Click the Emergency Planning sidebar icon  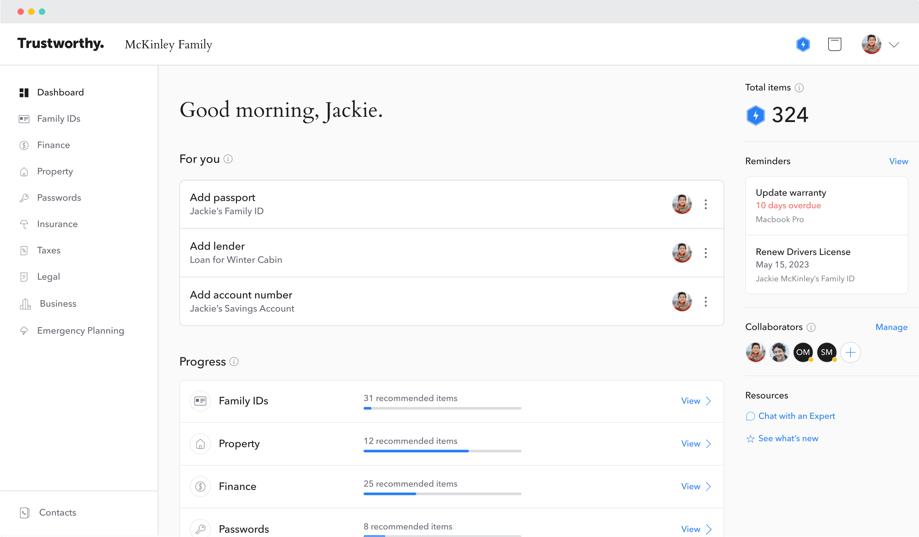[x=24, y=330]
